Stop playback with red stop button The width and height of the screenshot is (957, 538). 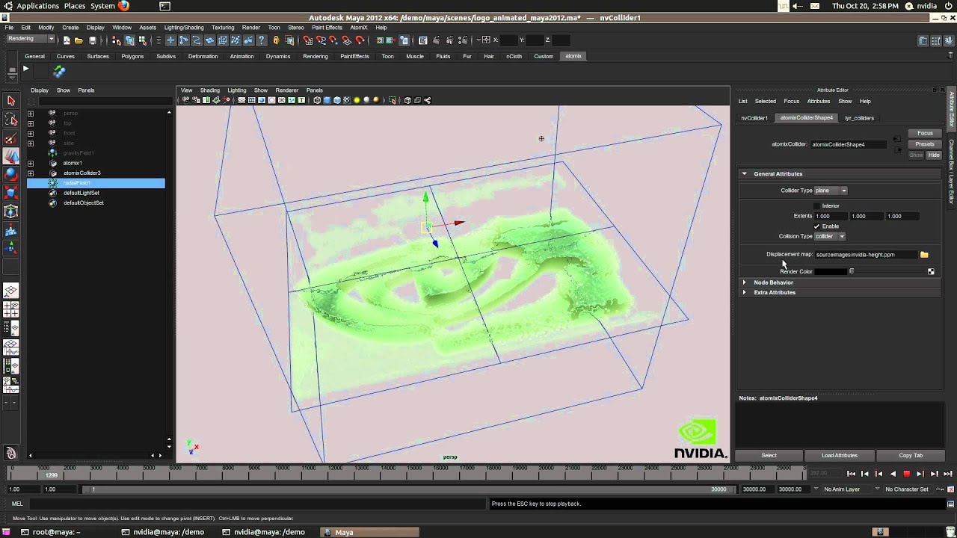click(906, 474)
